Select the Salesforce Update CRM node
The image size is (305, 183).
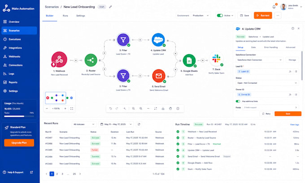(x=158, y=40)
